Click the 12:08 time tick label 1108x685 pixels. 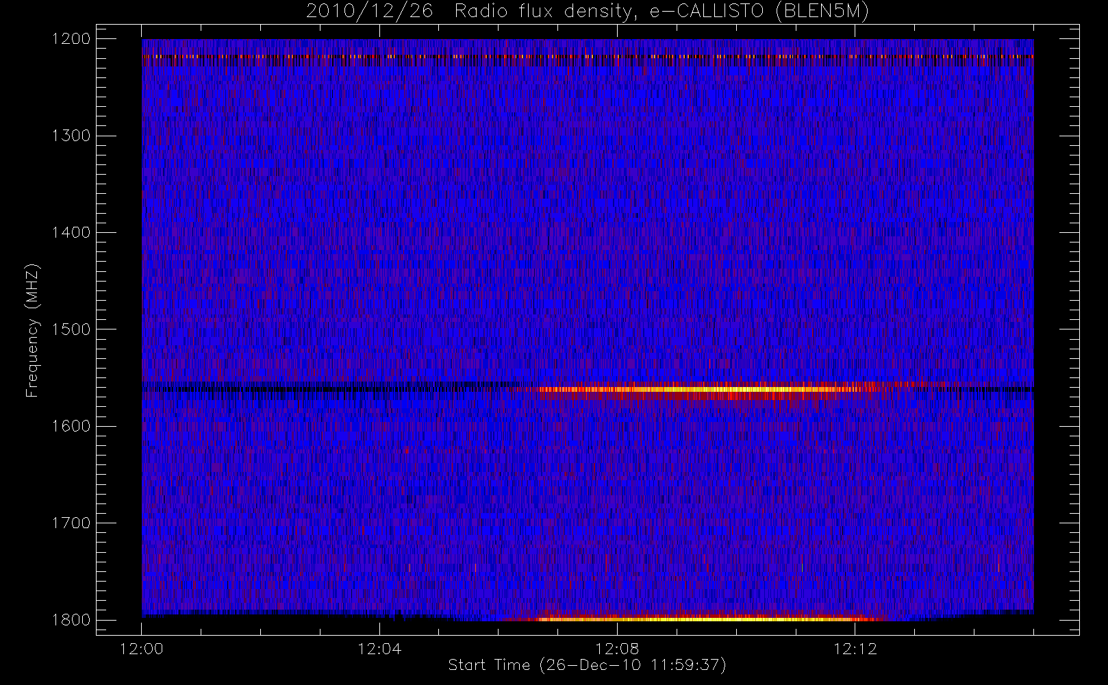click(x=617, y=649)
